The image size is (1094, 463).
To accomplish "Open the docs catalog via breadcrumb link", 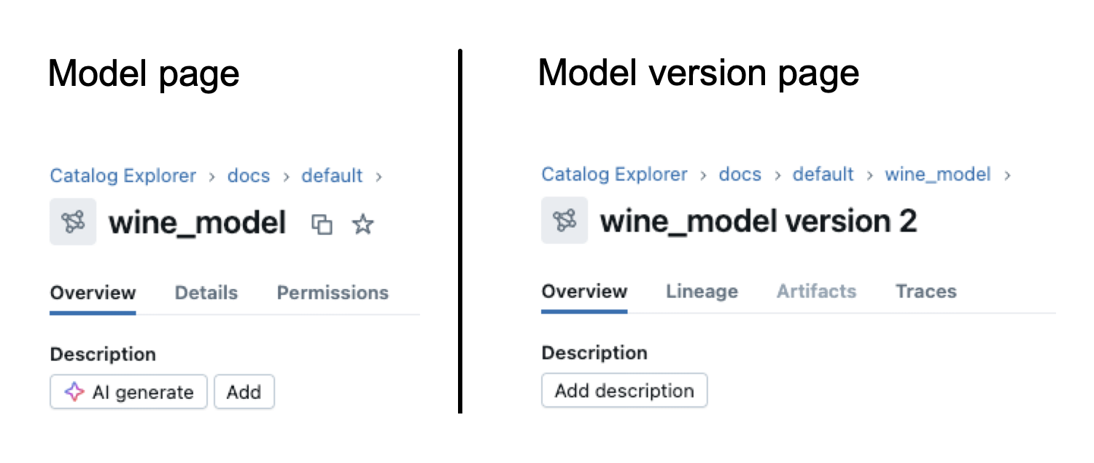I will click(x=249, y=175).
